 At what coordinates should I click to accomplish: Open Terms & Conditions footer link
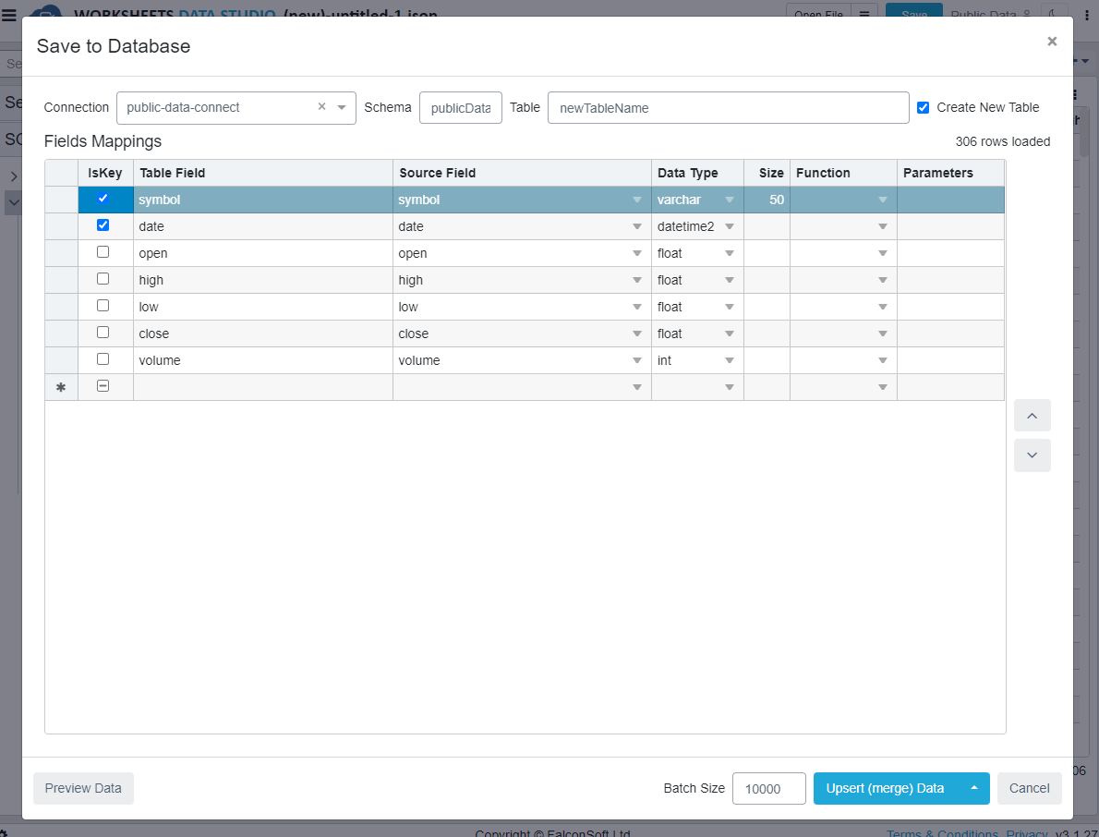pyautogui.click(x=942, y=832)
